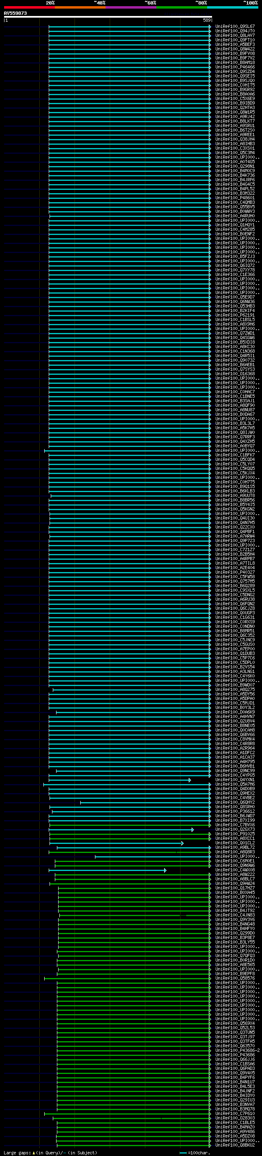262x1156 pixels.
Task: Select hit UniRef100_A9UUT8
Action: [x=235, y=496]
